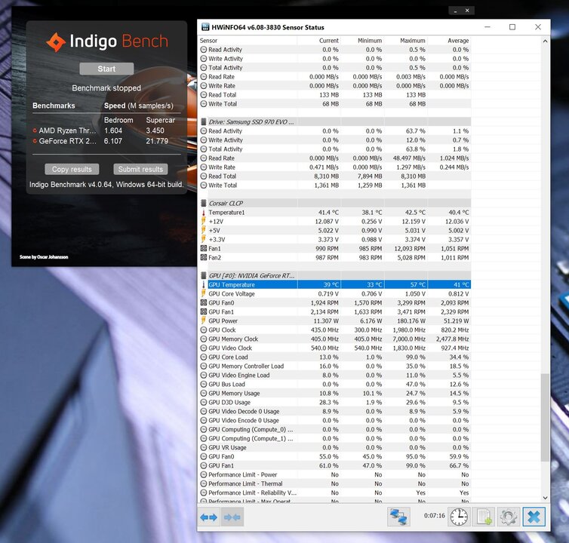
Task: Select Performance Limit - Thermal row
Action: (x=335, y=484)
